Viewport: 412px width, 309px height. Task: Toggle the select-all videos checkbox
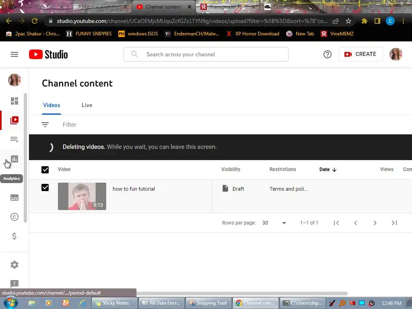[x=45, y=170]
